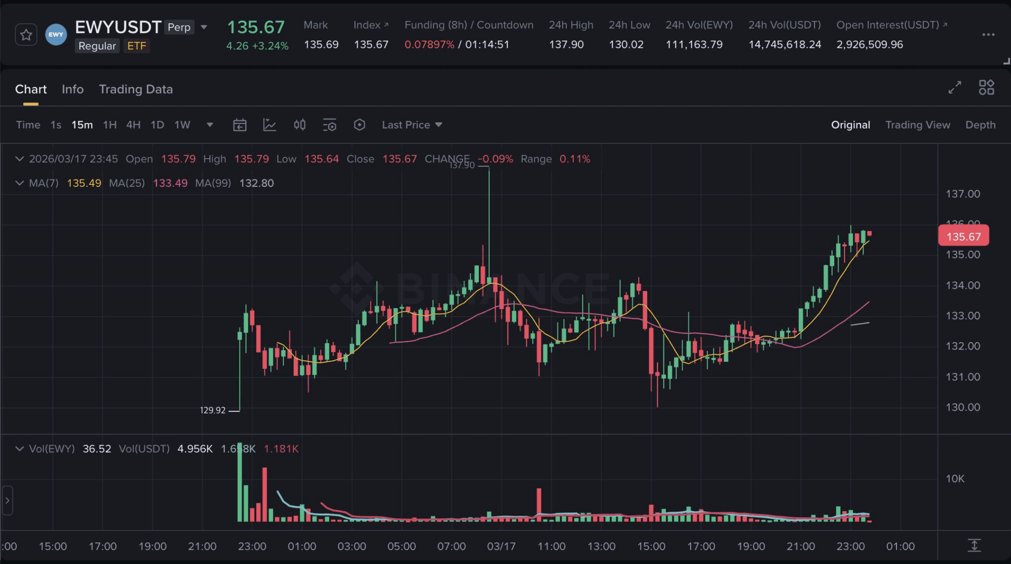Viewport: 1011px width, 564px height.
Task: Collapse the MA indicator row
Action: point(19,183)
